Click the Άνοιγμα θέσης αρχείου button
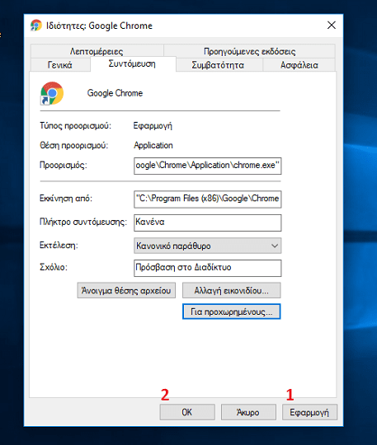Screen dimensions: 377x445 click(126, 290)
